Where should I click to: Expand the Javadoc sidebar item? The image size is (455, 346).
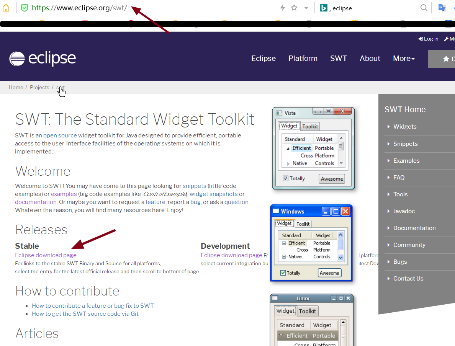404,211
